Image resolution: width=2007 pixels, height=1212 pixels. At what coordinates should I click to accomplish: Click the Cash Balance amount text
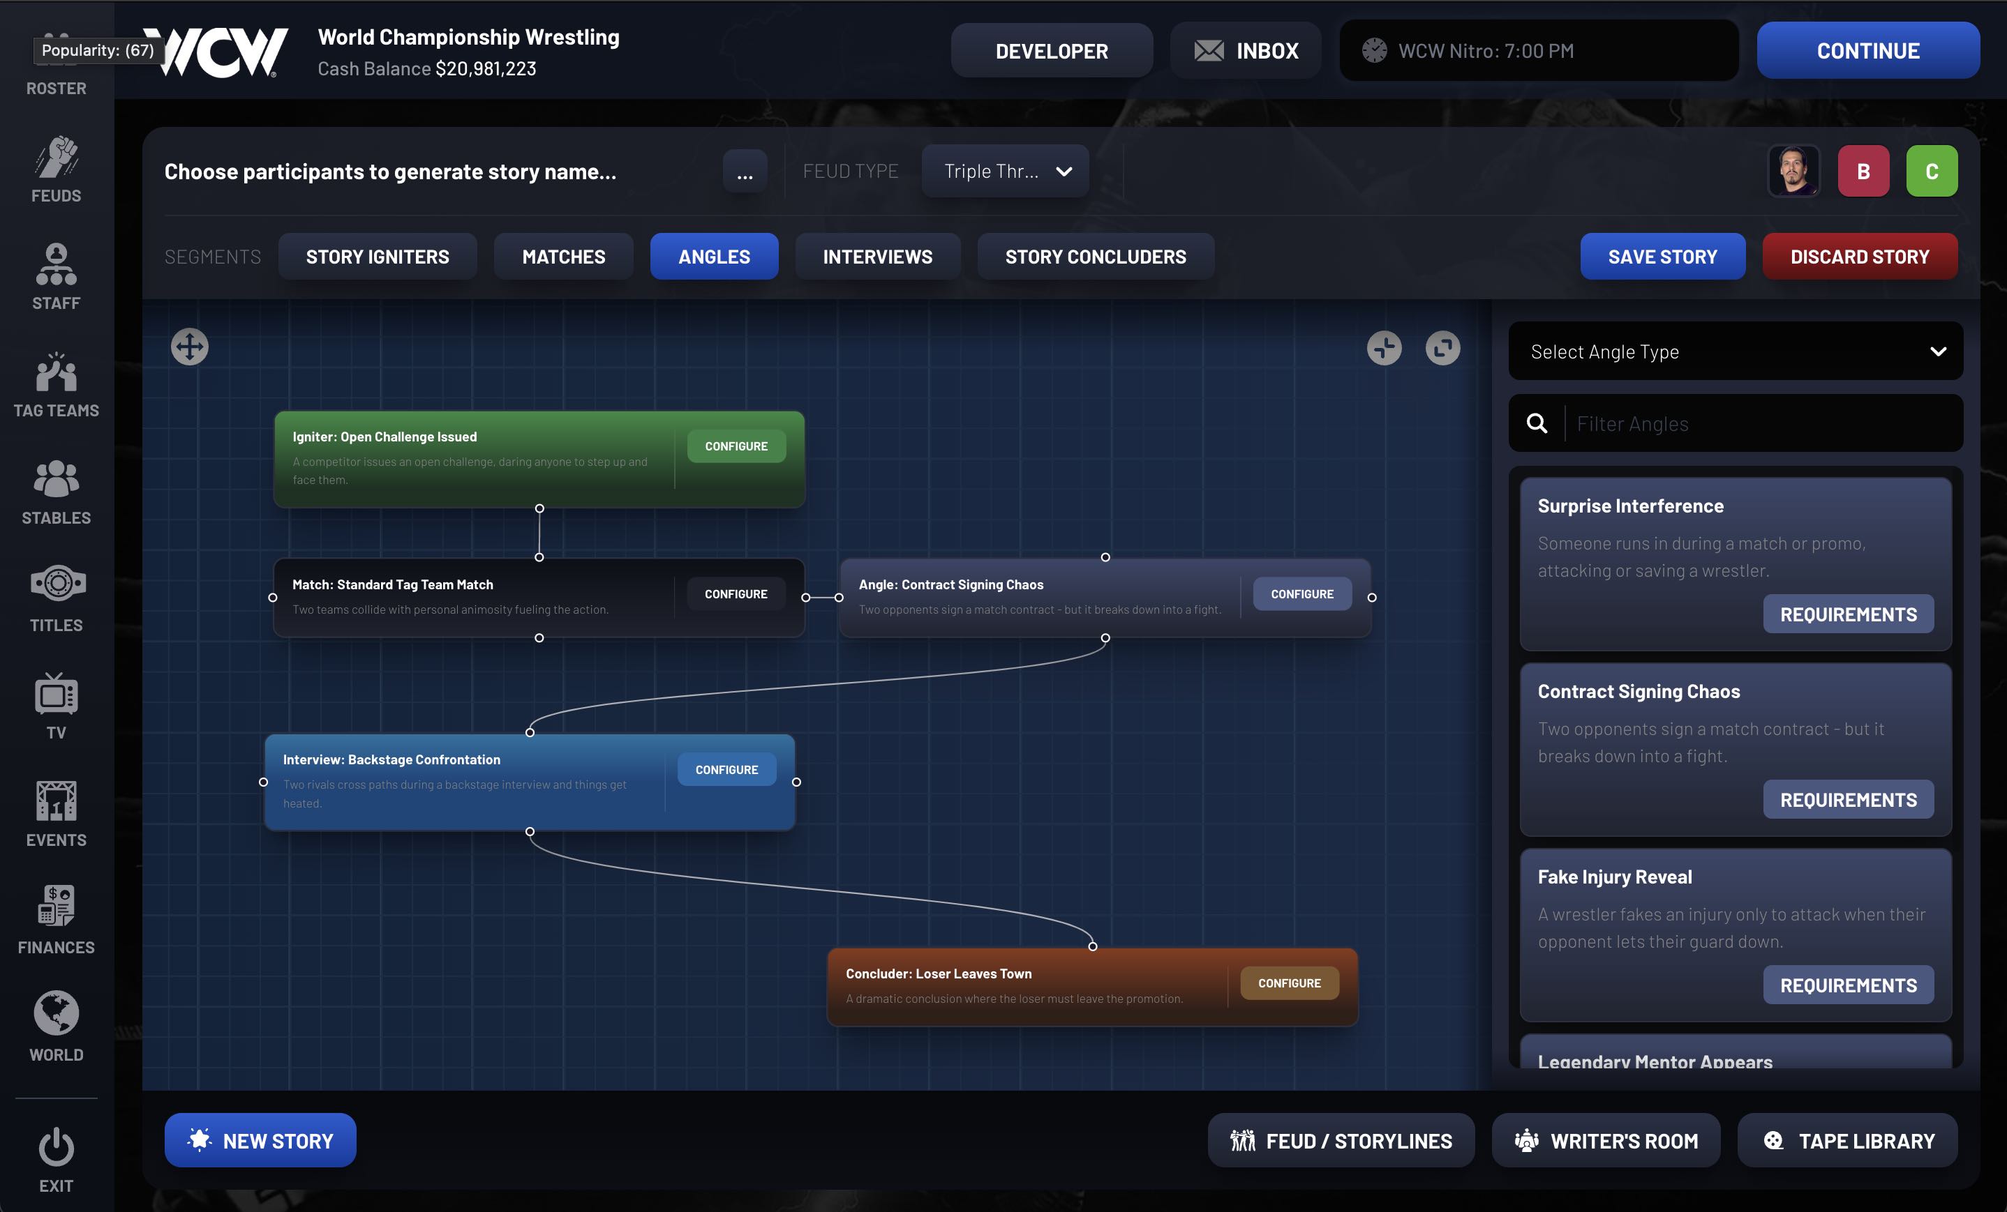[x=486, y=69]
